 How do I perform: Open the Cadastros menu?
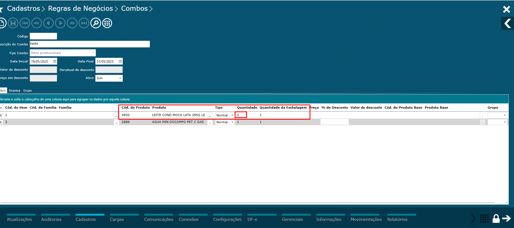86,219
